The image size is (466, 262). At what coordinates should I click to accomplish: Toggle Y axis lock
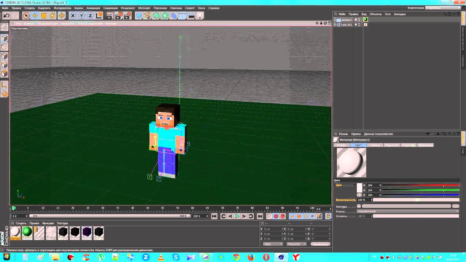tap(82, 16)
